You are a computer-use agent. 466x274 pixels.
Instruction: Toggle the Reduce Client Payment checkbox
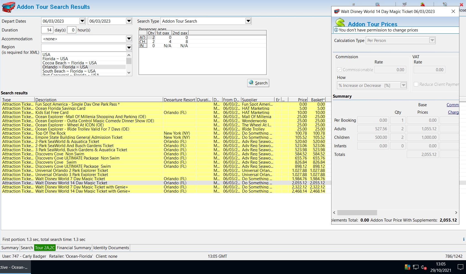[x=416, y=84]
